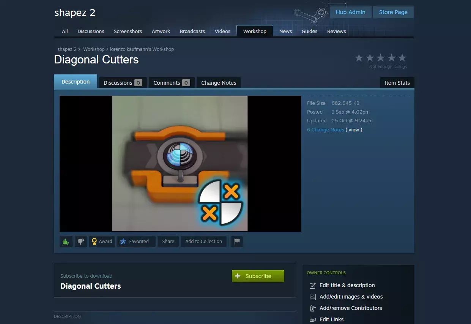Click the Diagonal Cutters page title
The width and height of the screenshot is (471, 324).
tap(96, 60)
